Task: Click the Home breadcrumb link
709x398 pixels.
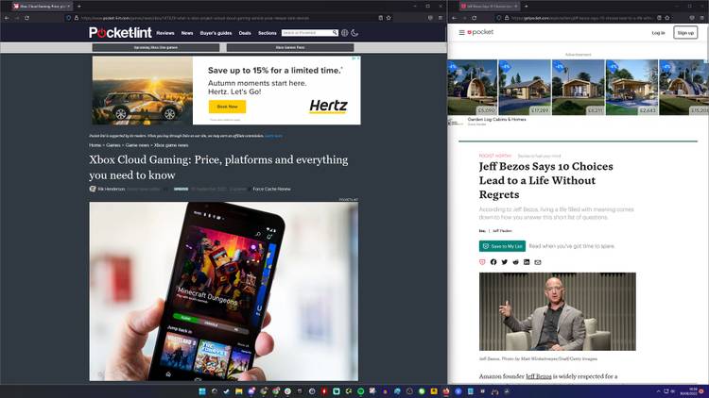Action: 95,145
